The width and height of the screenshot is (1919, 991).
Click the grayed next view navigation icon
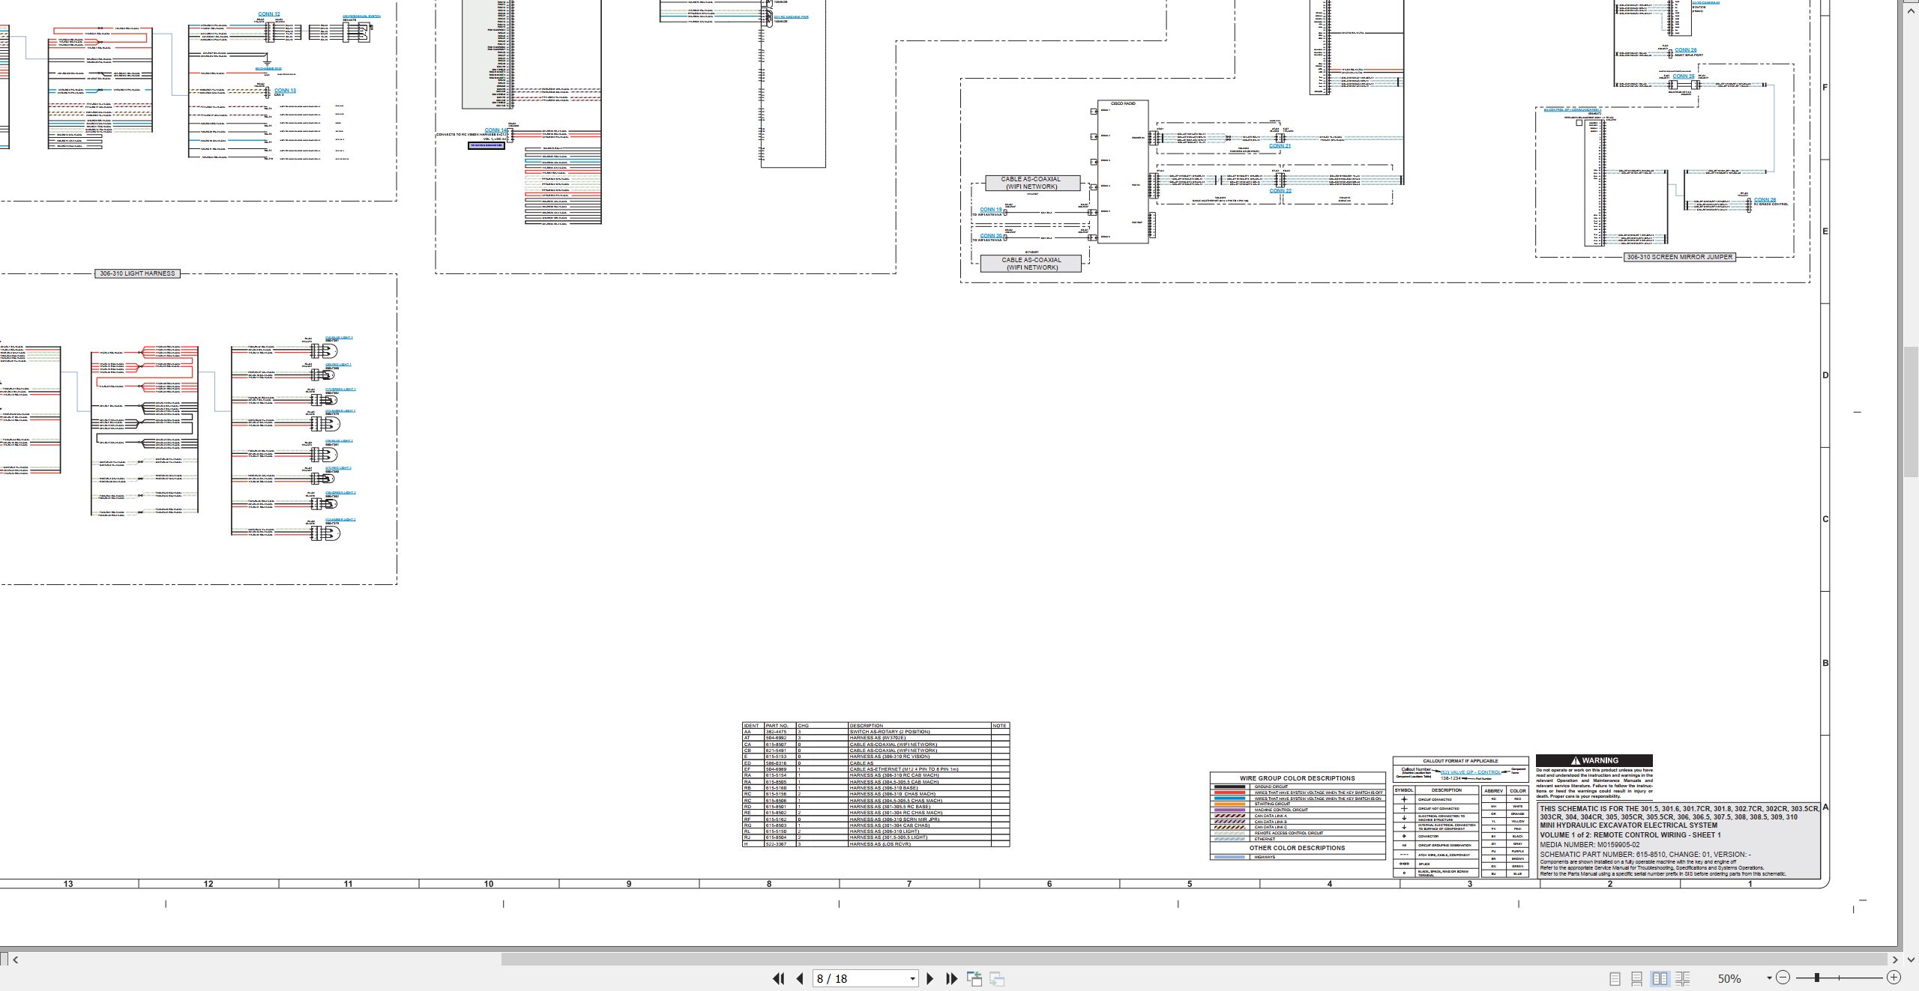tap(997, 978)
